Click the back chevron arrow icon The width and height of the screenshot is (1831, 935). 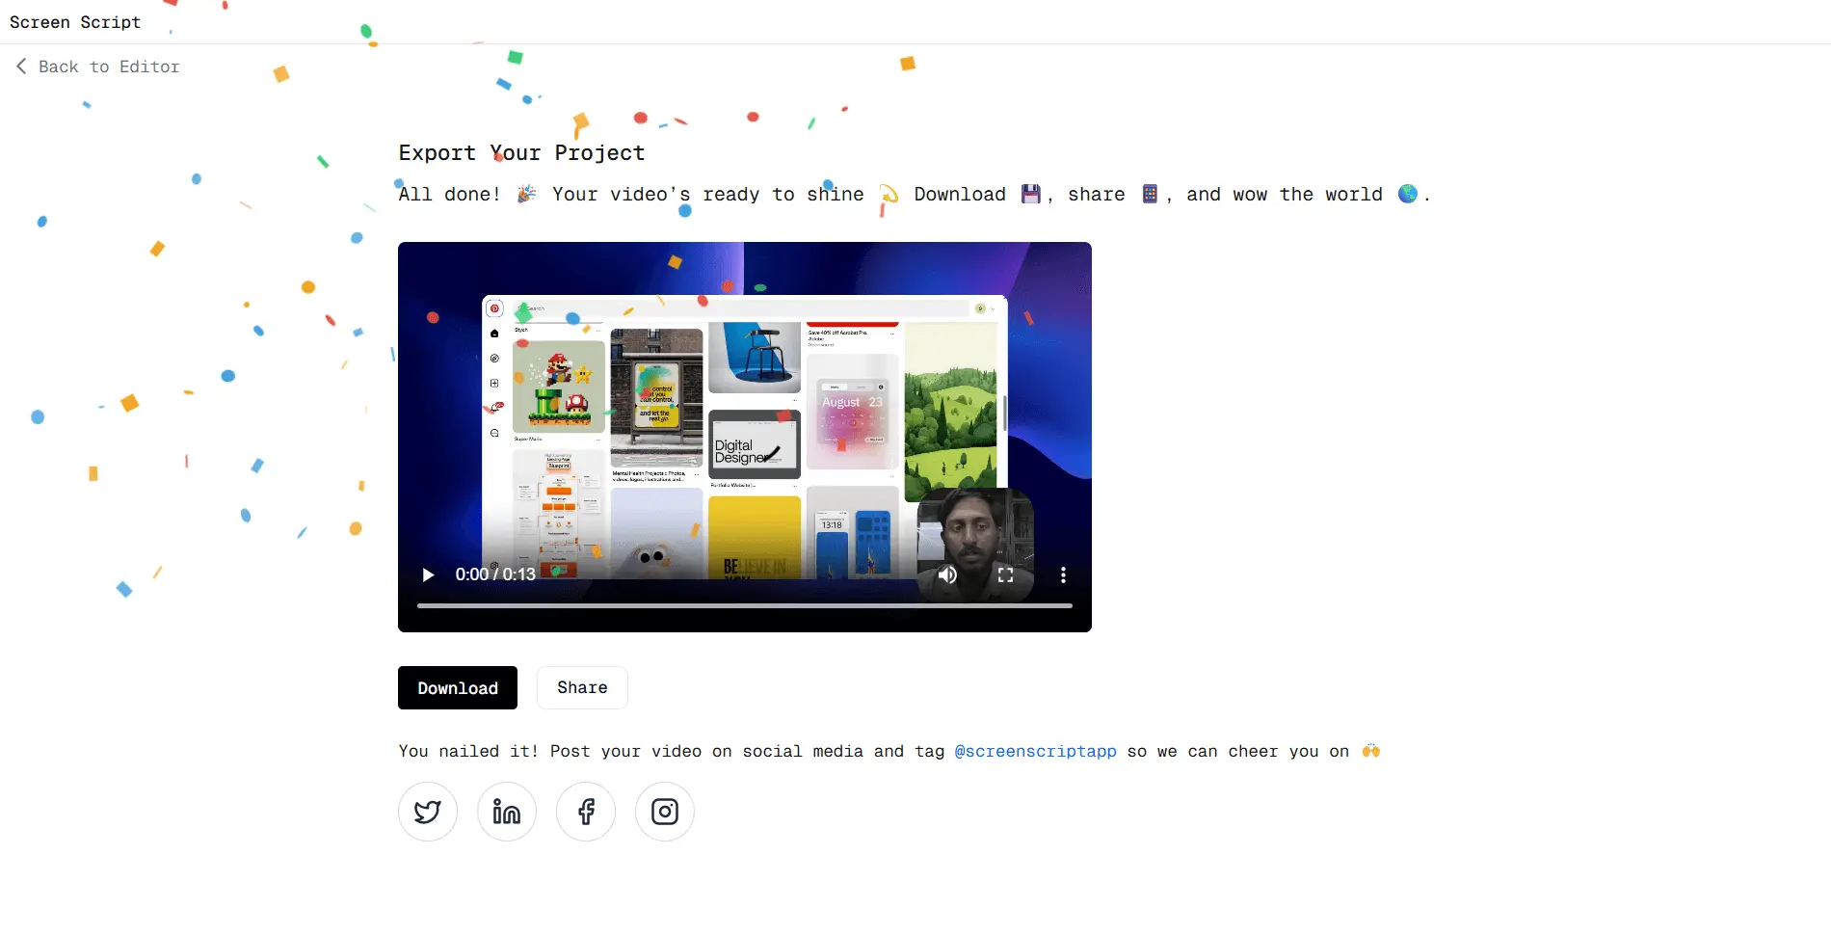pyautogui.click(x=20, y=66)
